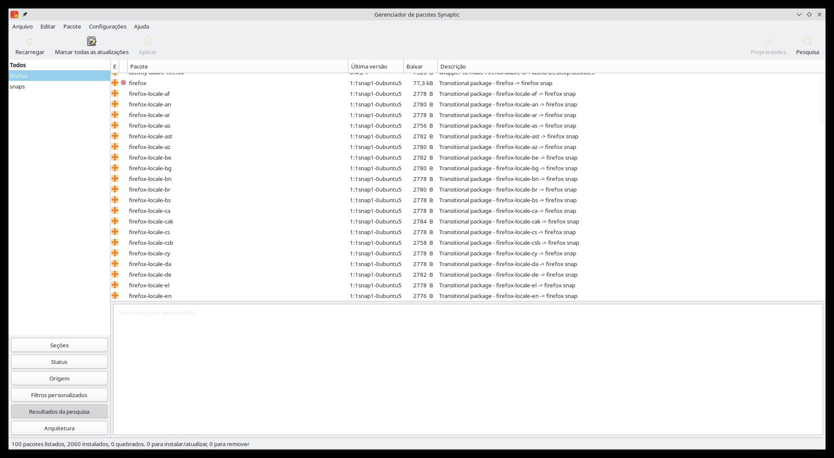Click status icon of firefox-locale-an row
This screenshot has width=834, height=458.
pyautogui.click(x=115, y=104)
